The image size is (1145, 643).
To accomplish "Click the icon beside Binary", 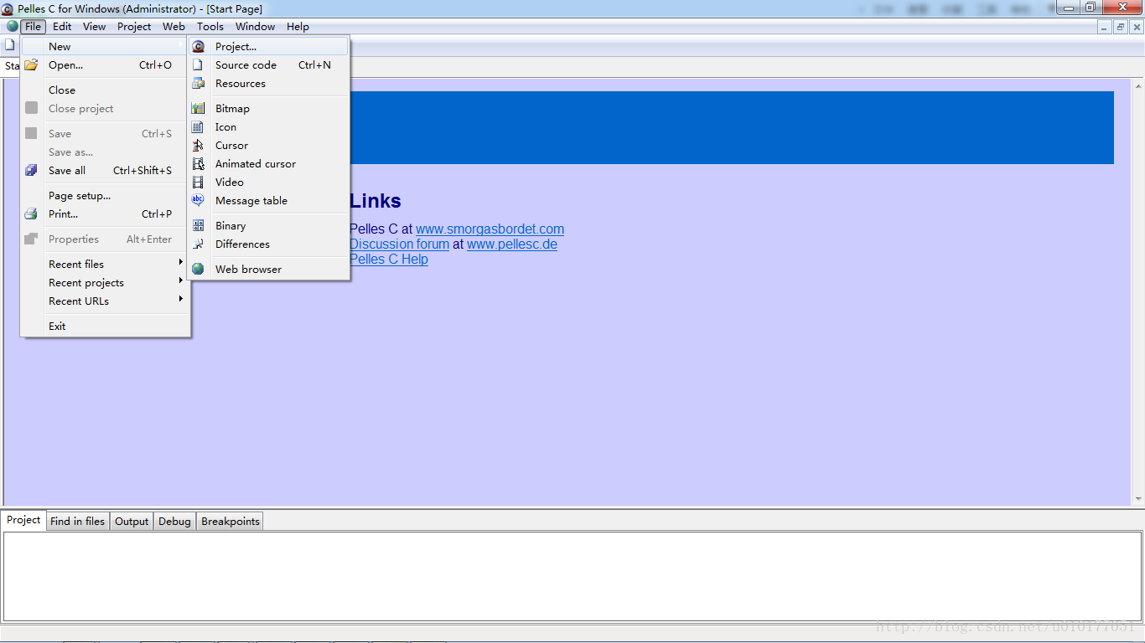I will (x=198, y=226).
